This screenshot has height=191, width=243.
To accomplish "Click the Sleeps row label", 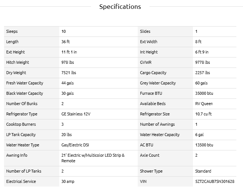I will point(12,31).
